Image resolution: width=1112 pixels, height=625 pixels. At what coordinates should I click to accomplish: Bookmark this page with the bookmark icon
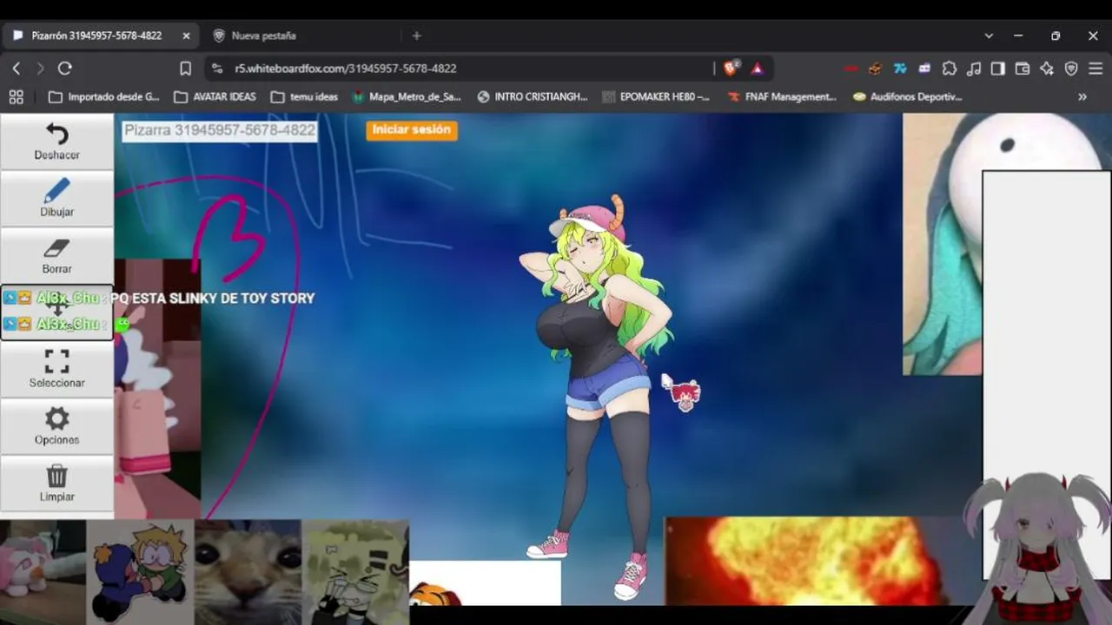[185, 69]
